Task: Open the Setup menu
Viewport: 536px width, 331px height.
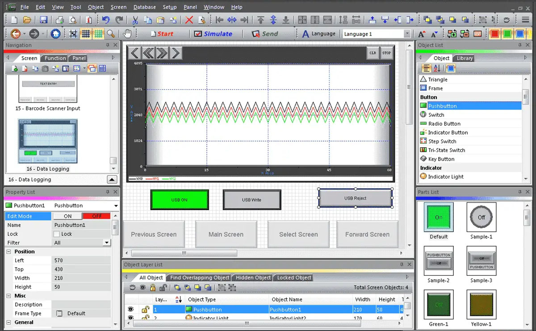Action: [170, 7]
